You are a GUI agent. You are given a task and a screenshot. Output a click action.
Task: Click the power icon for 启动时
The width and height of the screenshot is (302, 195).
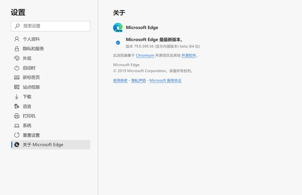tap(17, 68)
